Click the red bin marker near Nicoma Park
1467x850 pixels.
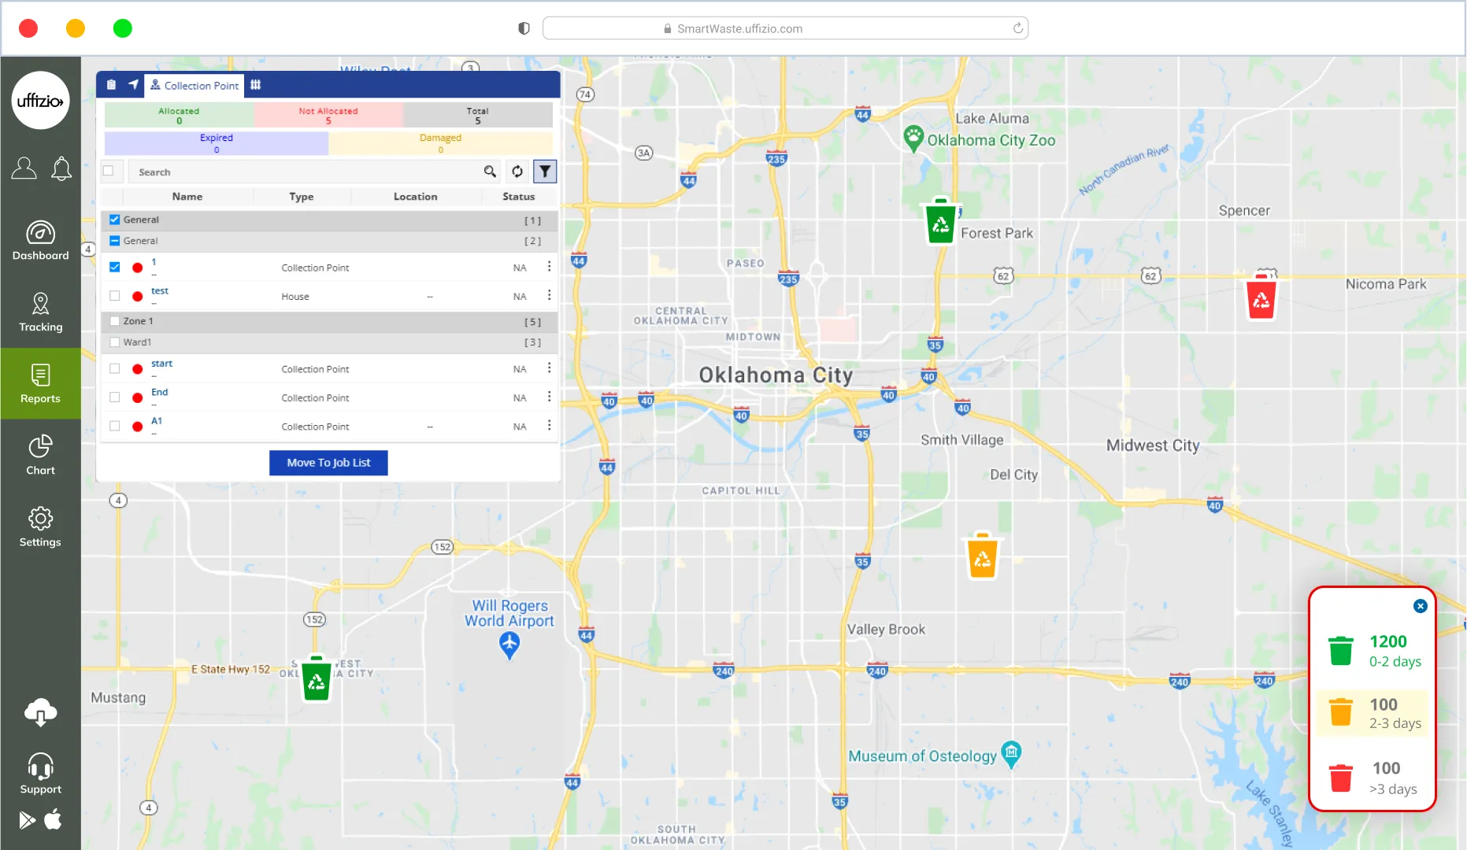click(1261, 298)
